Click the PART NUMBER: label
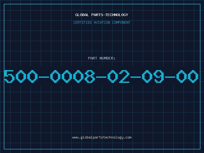 101,58
